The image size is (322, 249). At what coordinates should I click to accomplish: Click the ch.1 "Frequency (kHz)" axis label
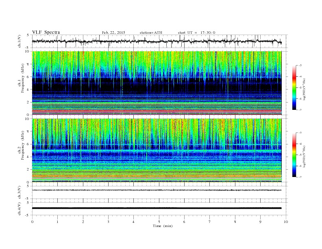(23, 78)
